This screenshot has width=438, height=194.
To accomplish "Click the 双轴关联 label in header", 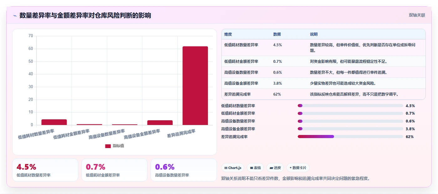I will coord(417,15).
